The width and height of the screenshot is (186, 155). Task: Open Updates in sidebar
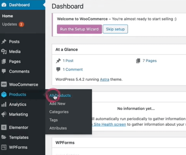coord(9,24)
